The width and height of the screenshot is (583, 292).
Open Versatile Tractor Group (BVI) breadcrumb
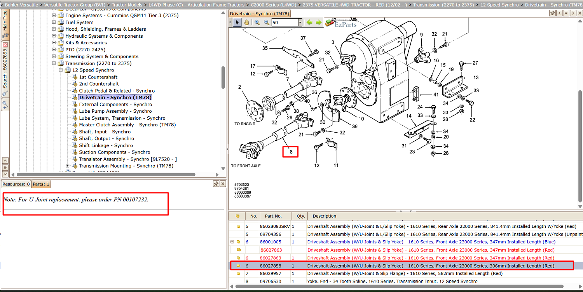pos(75,5)
